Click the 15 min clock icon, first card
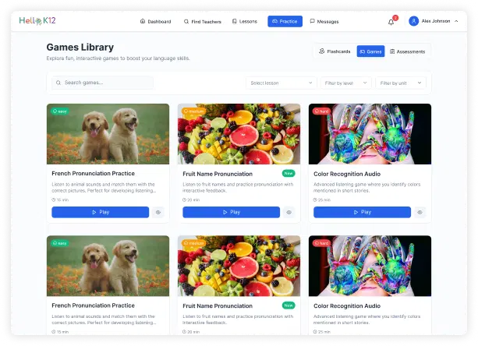Viewport: 478px width, 346px height. pos(54,200)
